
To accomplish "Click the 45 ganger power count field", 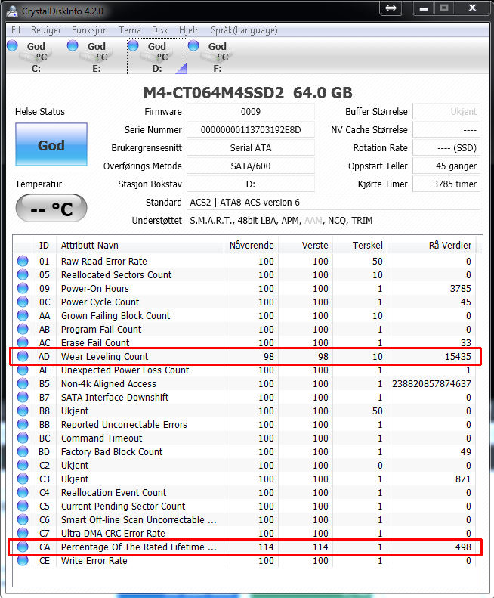I will tap(446, 166).
